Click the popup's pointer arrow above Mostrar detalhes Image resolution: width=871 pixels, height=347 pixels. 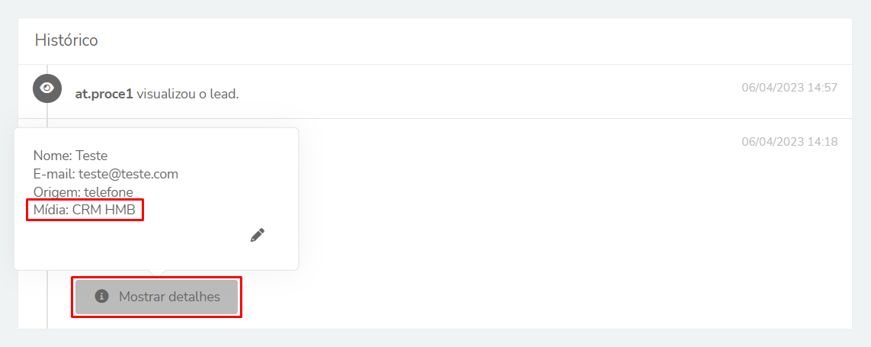(x=157, y=273)
